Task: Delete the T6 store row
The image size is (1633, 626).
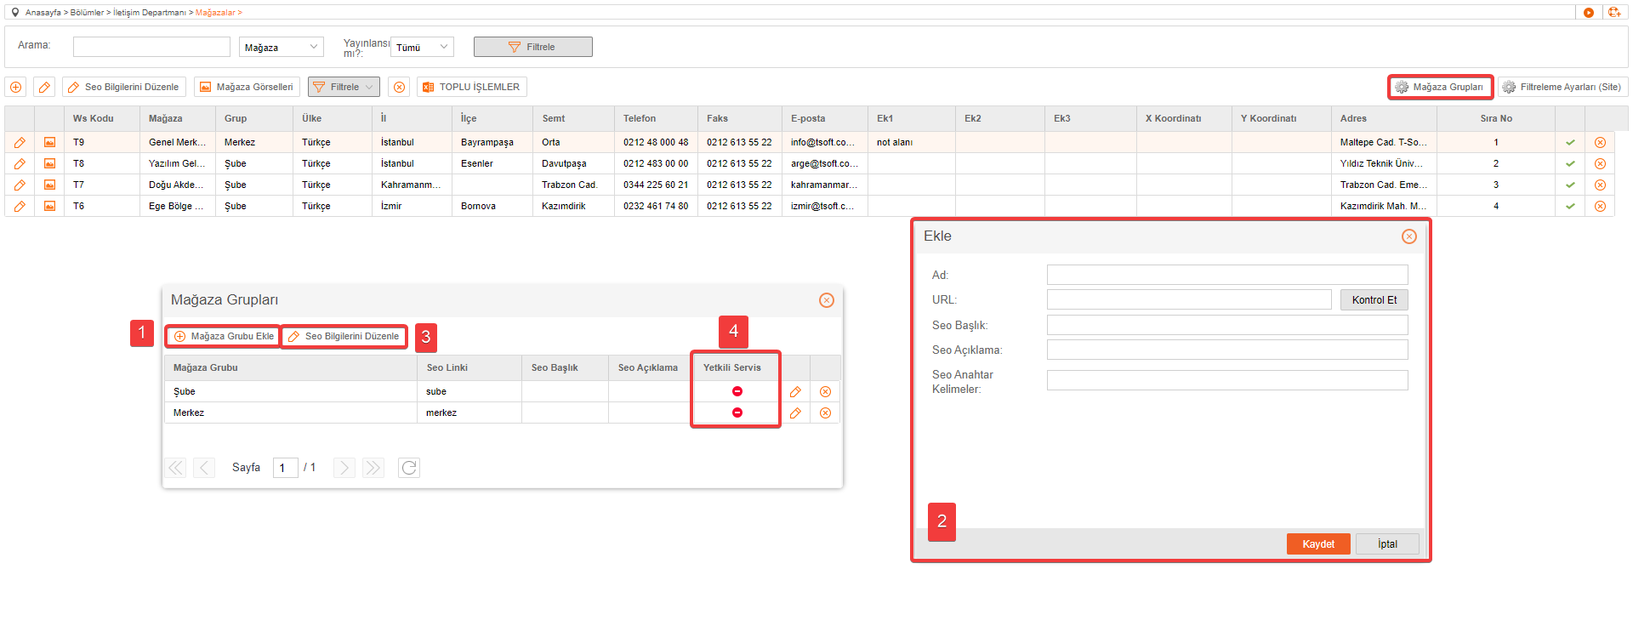Action: 1600,206
